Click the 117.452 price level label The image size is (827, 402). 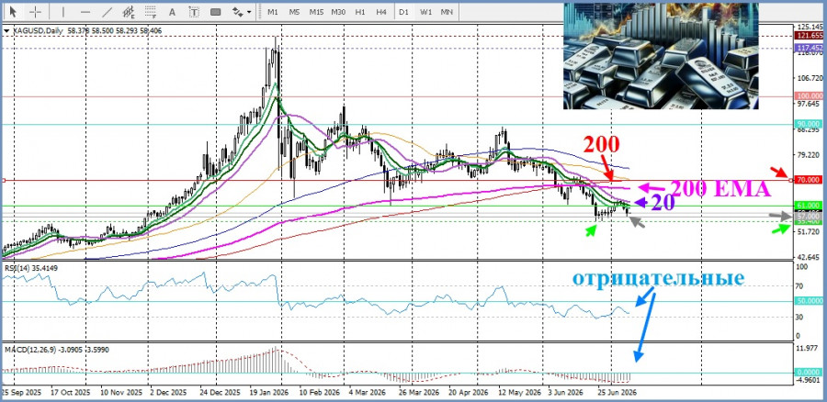point(809,48)
